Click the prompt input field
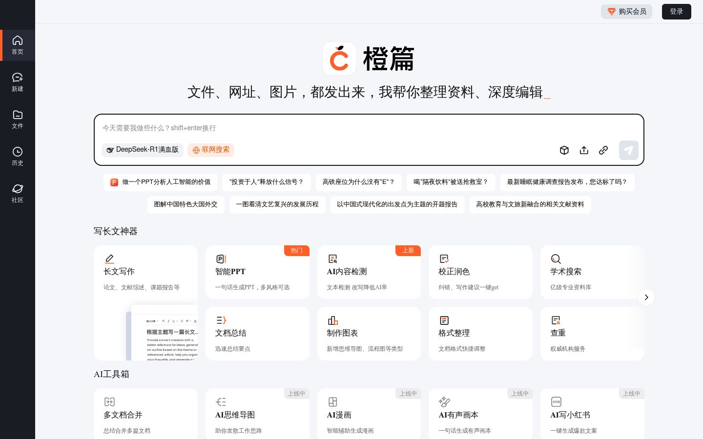The image size is (703, 439). [369, 128]
